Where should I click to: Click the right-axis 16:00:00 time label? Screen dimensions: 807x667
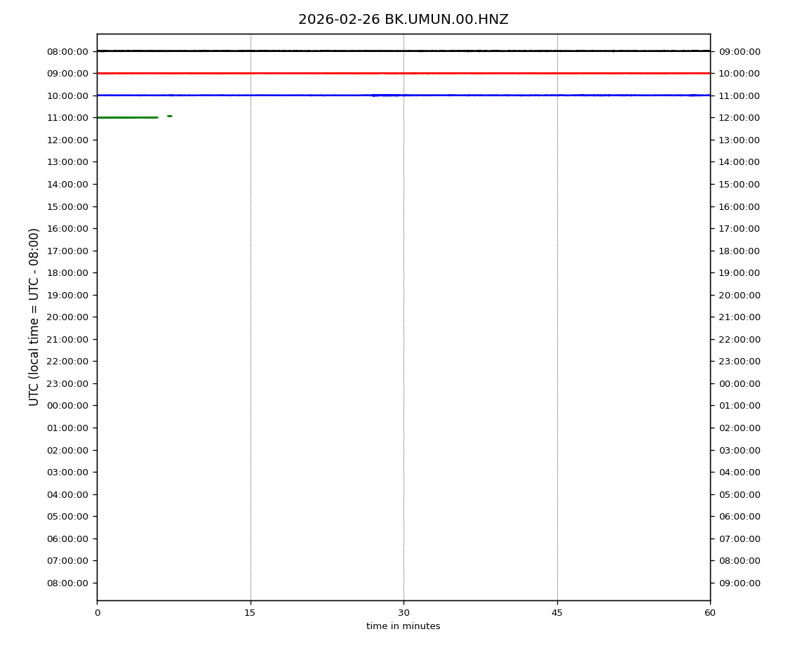click(x=740, y=206)
